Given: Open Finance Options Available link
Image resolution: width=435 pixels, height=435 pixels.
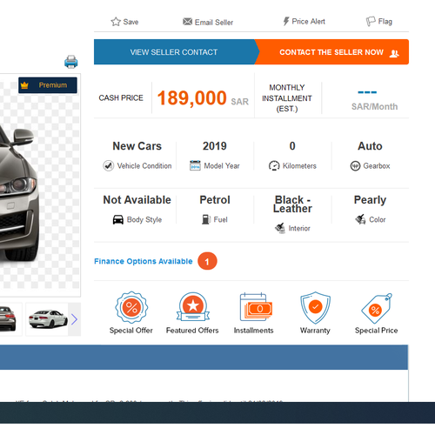Looking at the screenshot, I should point(144,261).
